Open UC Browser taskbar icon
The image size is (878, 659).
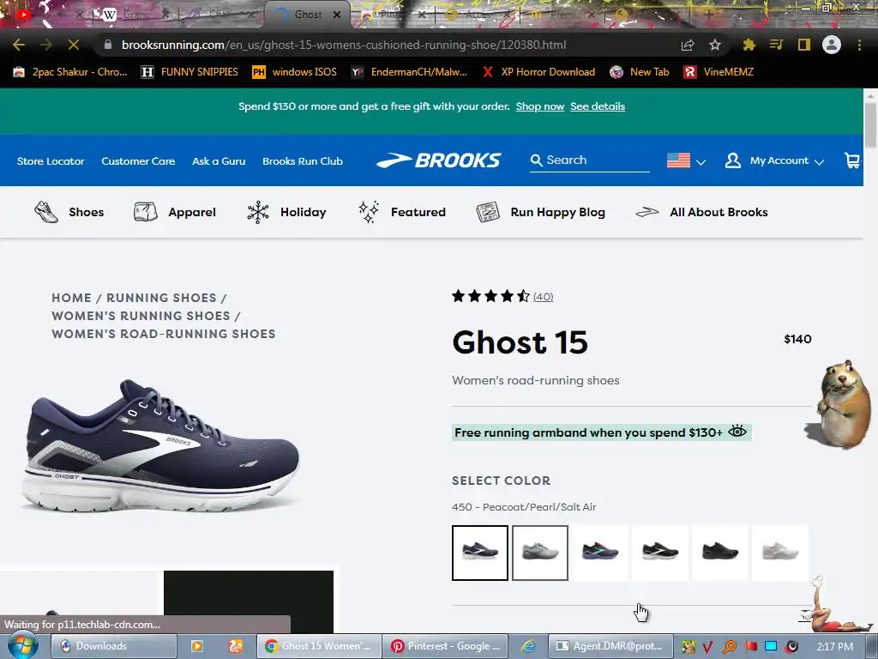[x=236, y=646]
